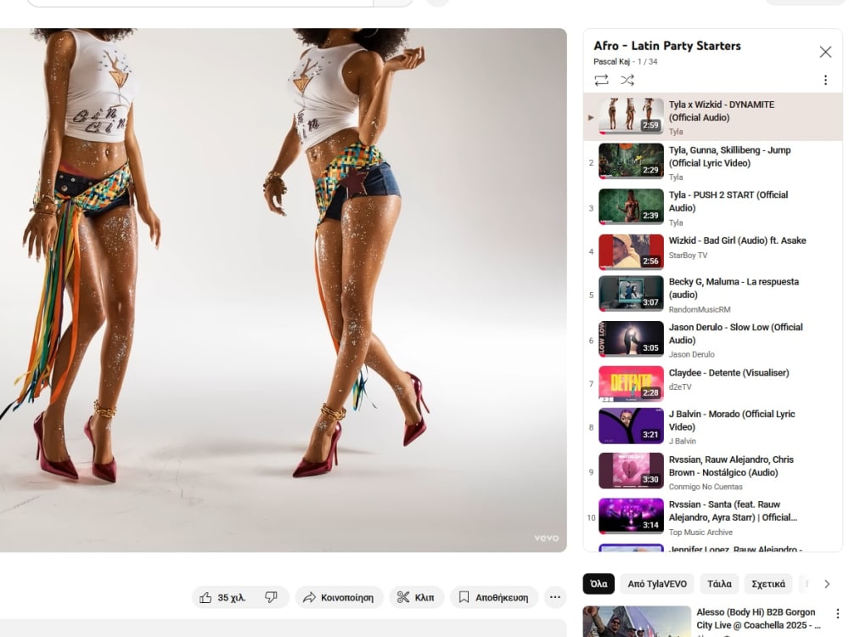Select the Τάιλα filter chip

pos(719,584)
